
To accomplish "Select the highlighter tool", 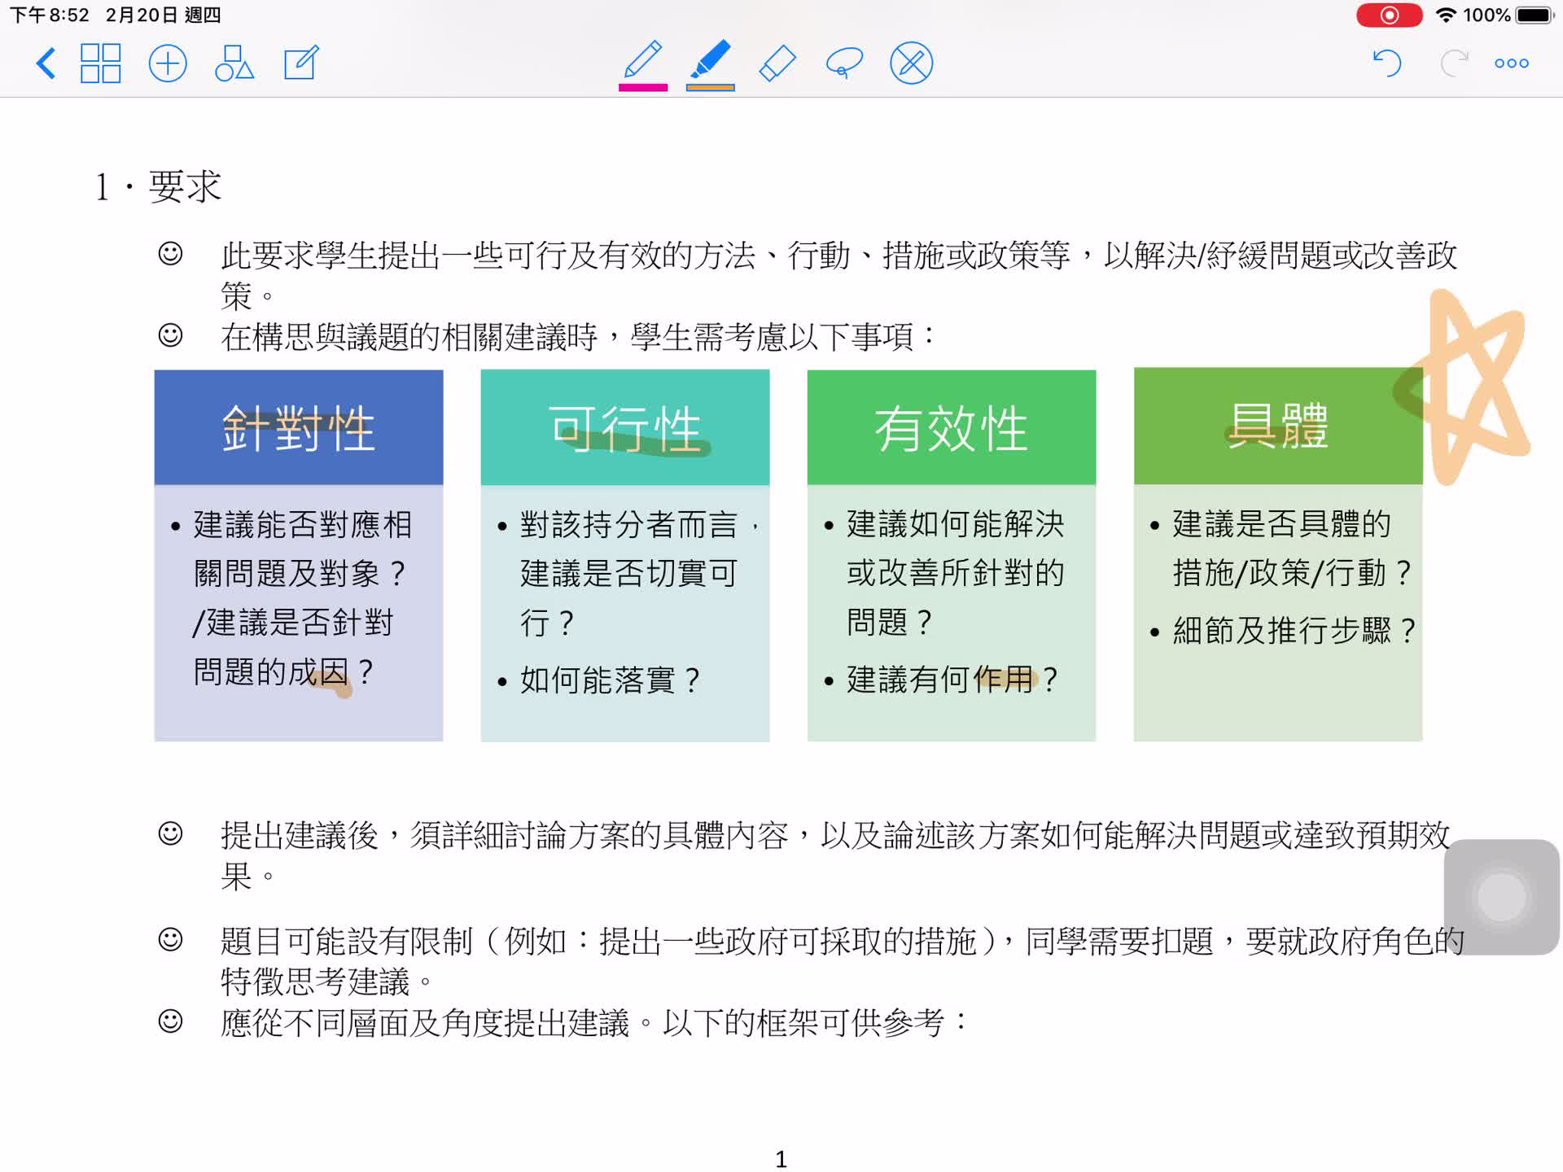I will [x=710, y=61].
